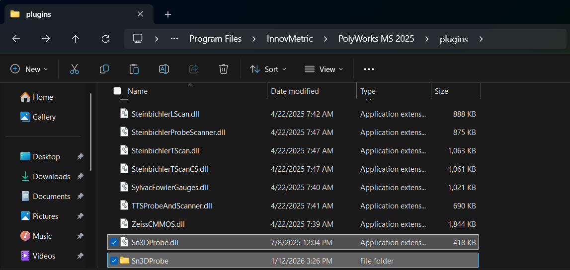Open Downloads in the navigation pane
Image resolution: width=570 pixels, height=270 pixels.
click(45, 176)
